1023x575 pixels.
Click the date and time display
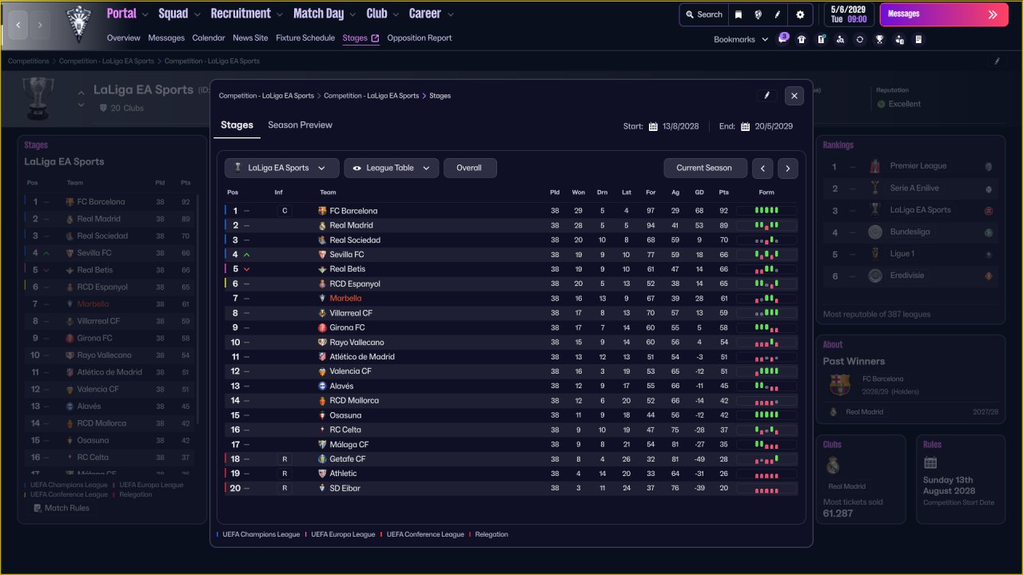[848, 14]
